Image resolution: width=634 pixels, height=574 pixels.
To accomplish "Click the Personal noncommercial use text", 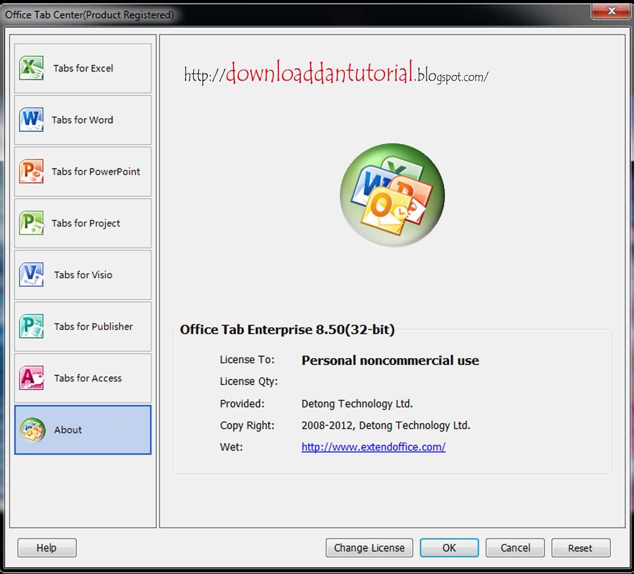I will click(390, 360).
